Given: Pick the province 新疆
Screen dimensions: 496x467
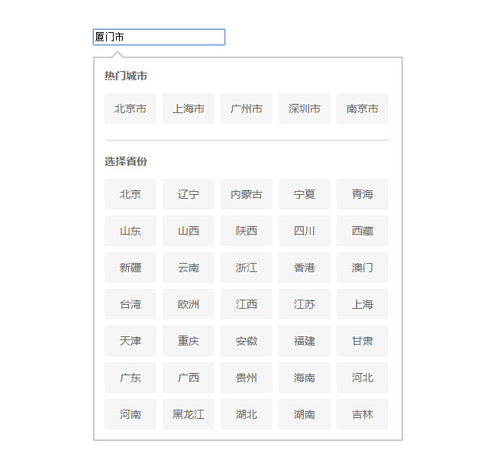Looking at the screenshot, I should [130, 268].
